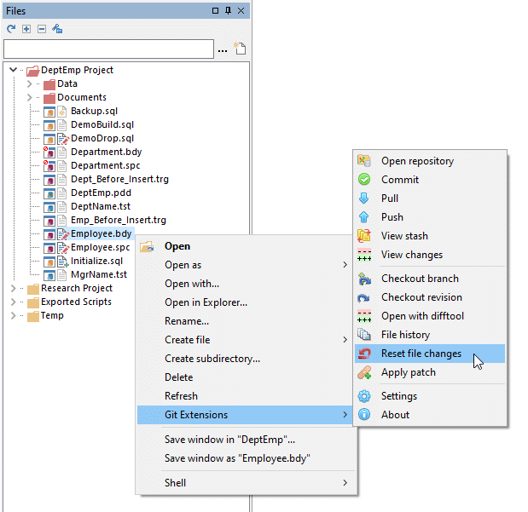Select Backup.sql in the file tree
Viewport: 528px width, 512px height.
95,111
